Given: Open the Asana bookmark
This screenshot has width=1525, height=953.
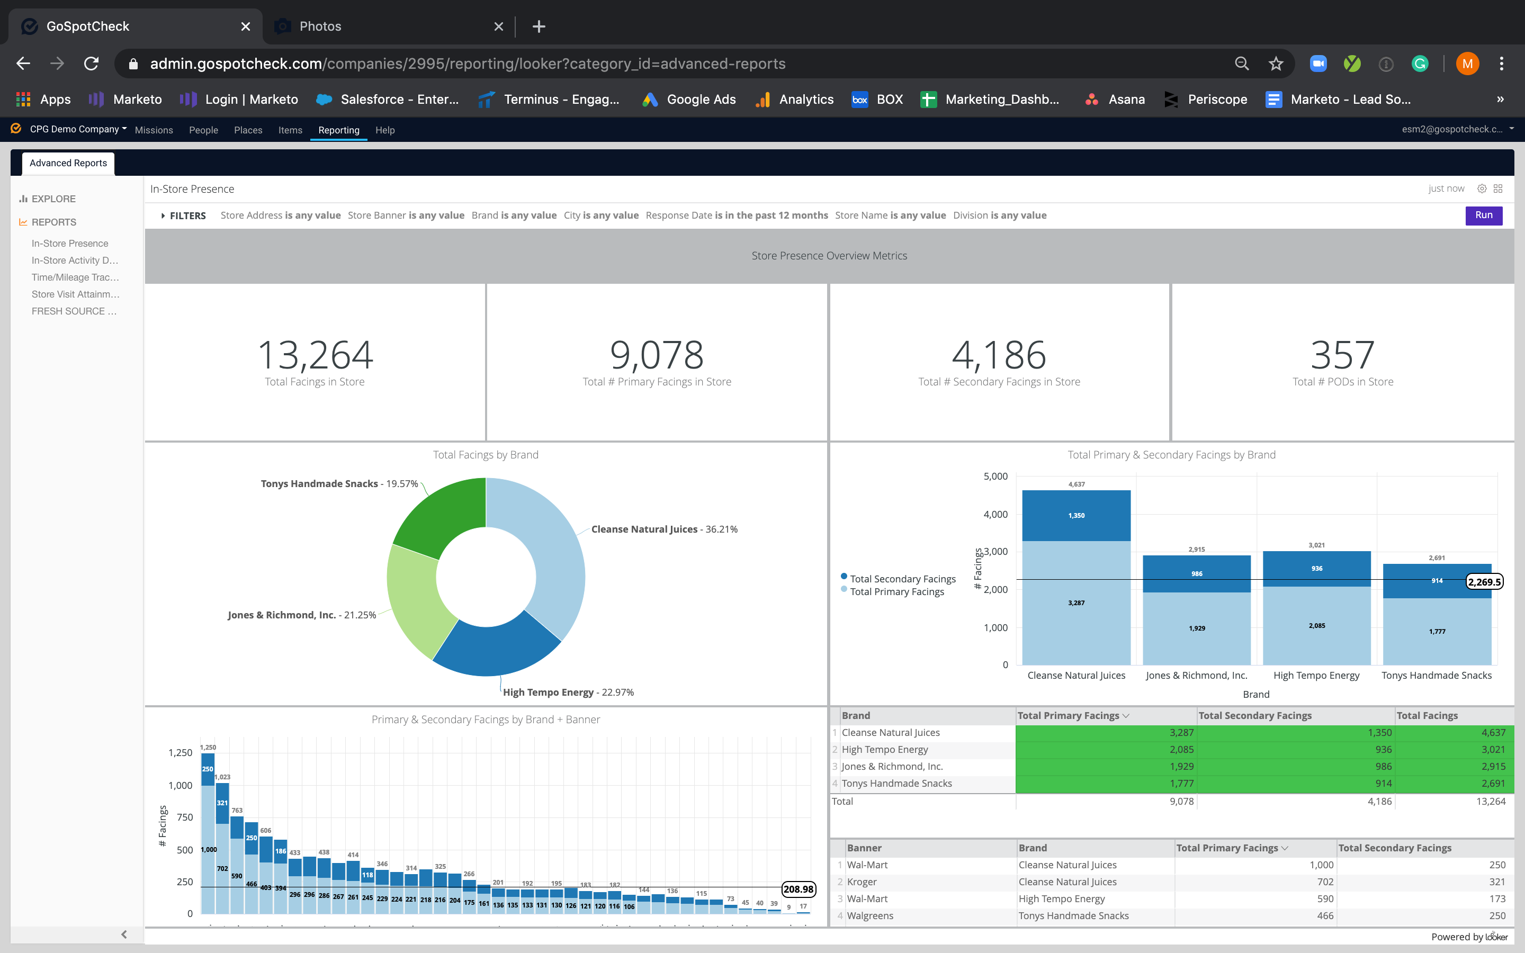Looking at the screenshot, I should coord(1114,99).
